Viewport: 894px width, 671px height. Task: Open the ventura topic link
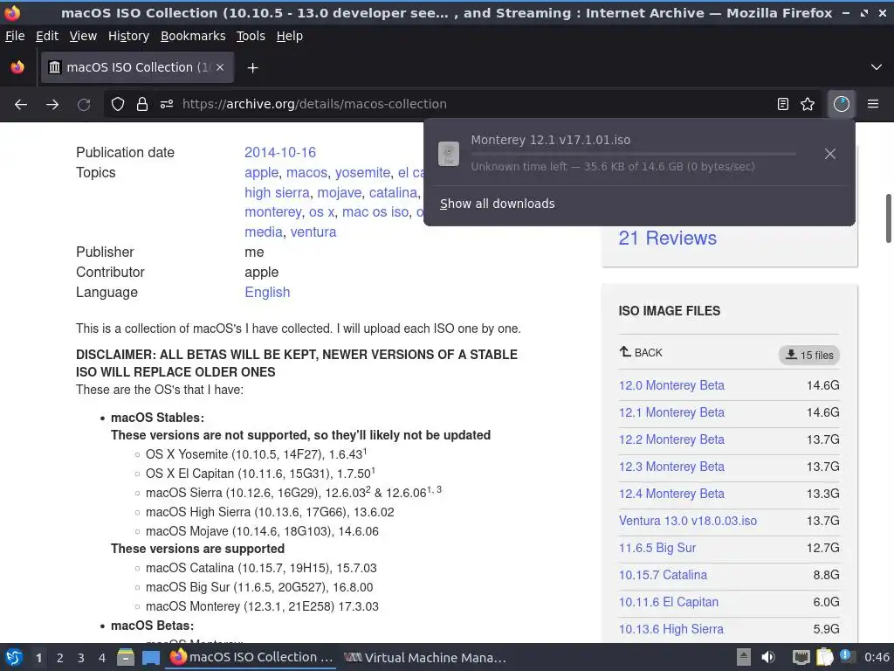[313, 232]
